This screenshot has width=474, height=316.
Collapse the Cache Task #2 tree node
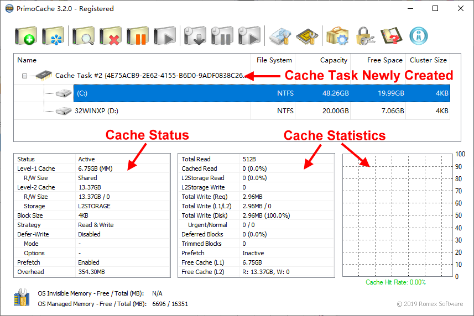pos(24,76)
